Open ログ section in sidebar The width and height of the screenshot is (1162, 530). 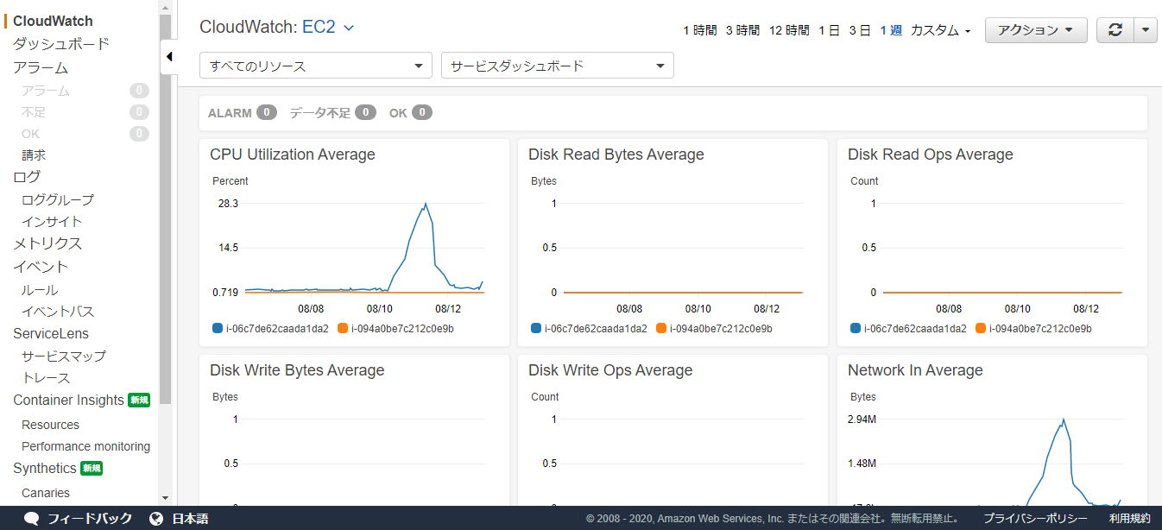tap(27, 177)
